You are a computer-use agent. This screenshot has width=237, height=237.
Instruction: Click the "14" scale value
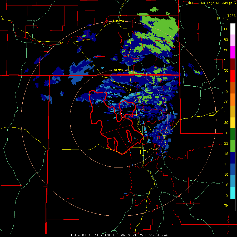(226, 164)
